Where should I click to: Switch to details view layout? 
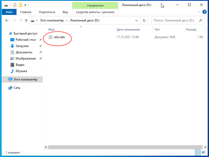point(198,153)
